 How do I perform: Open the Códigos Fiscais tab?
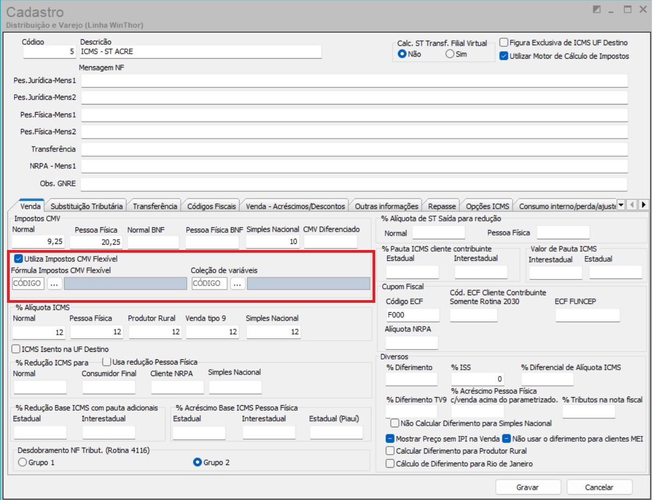(x=212, y=206)
